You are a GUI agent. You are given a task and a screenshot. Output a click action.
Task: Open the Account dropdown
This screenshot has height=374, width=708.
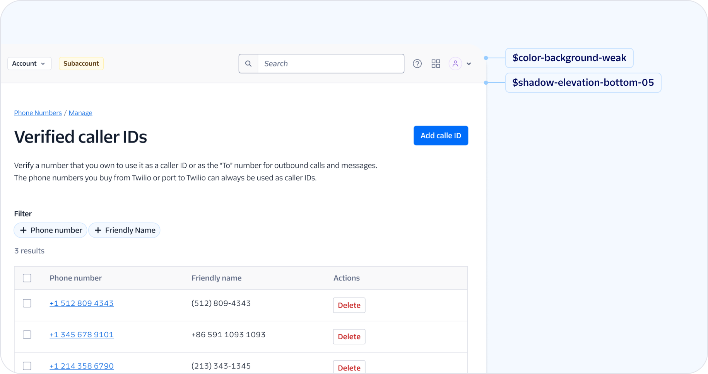29,63
